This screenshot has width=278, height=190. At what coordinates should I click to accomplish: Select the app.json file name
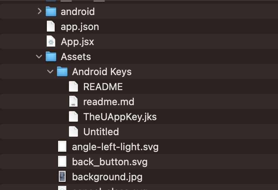(80, 27)
